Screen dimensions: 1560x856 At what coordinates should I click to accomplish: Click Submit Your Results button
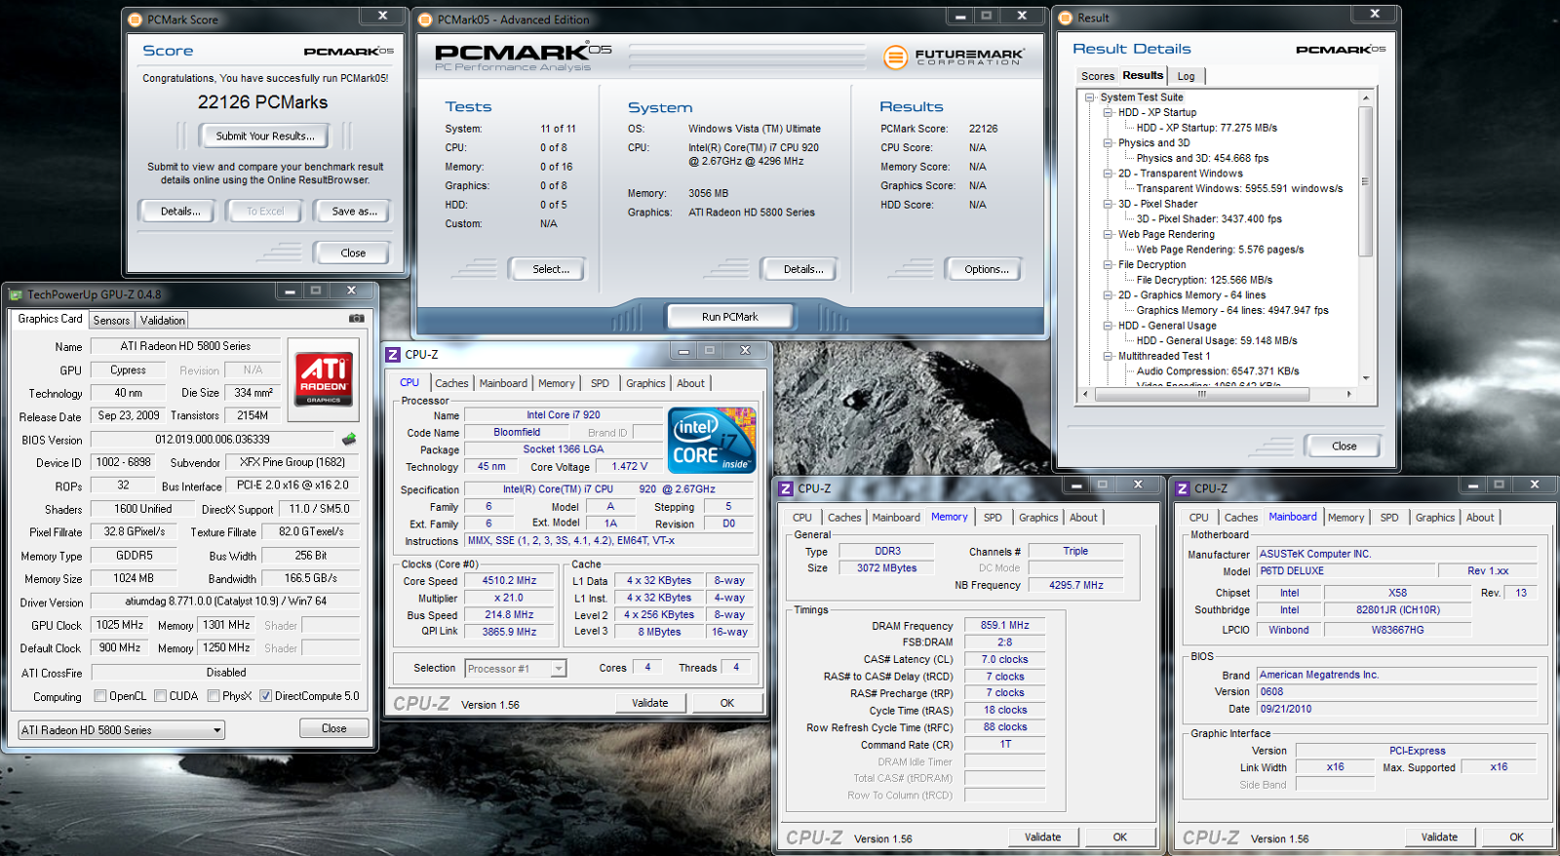265,136
